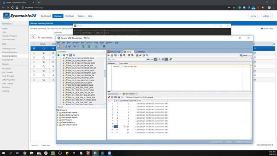Open details magnifier for batch 12

[x=43, y=80]
